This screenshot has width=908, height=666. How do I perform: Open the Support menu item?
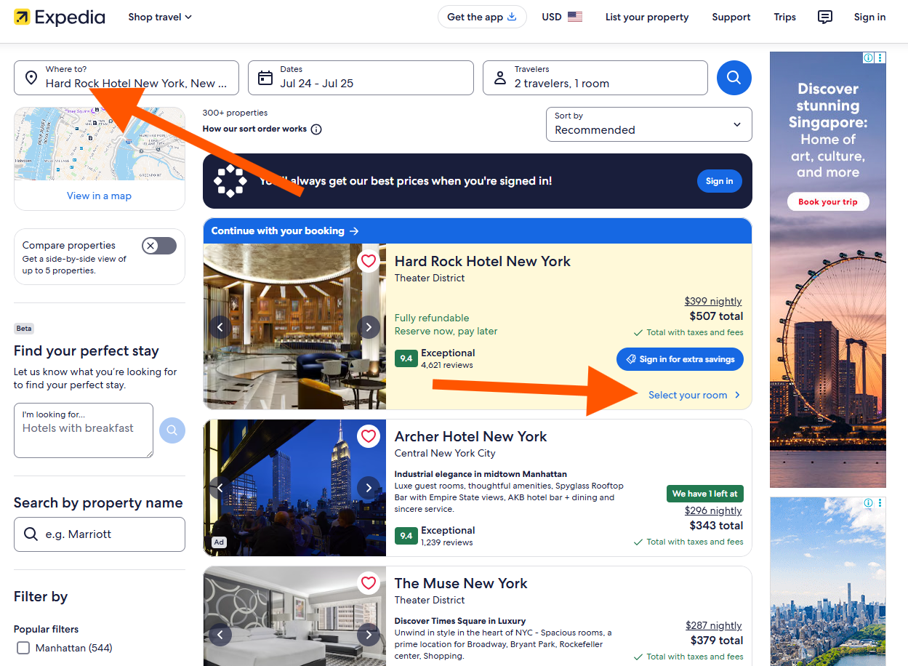coord(731,17)
